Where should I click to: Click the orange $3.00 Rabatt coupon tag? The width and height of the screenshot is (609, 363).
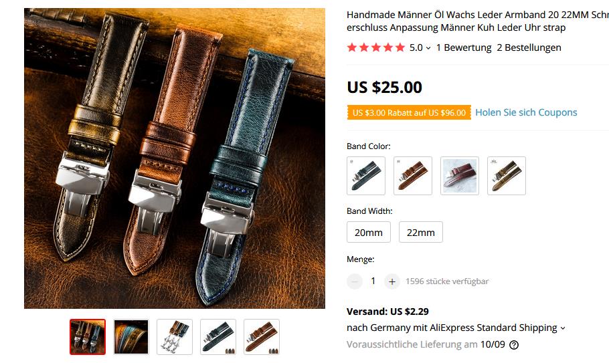409,113
